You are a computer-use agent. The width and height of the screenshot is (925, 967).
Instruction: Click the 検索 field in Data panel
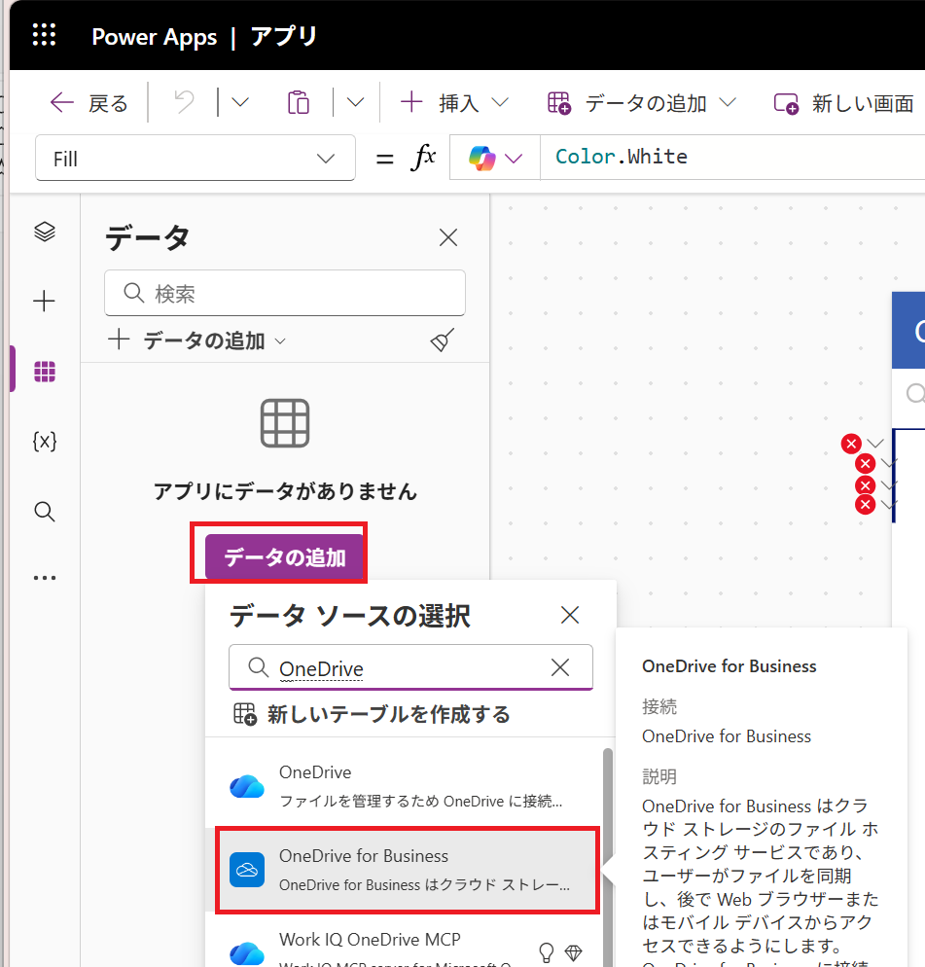pos(285,293)
